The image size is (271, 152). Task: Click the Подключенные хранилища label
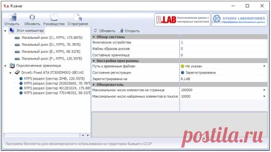click(x=38, y=66)
